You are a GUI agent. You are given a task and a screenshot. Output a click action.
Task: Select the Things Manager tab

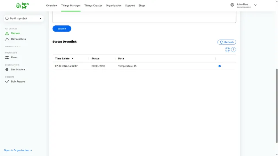pos(71,6)
